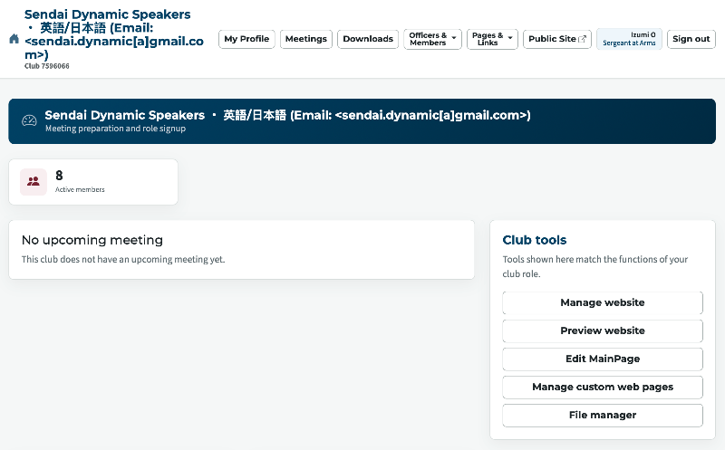Image resolution: width=725 pixels, height=450 pixels.
Task: Click the Edit MainPage button
Action: 603,359
